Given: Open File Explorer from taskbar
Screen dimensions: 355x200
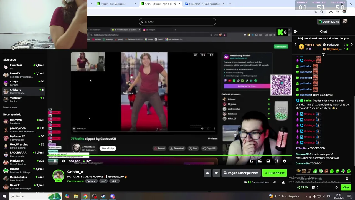Looking at the screenshot, I should click(76, 196).
